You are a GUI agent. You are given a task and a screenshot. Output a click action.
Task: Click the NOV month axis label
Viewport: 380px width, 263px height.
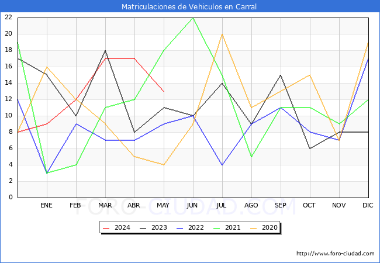339,205
